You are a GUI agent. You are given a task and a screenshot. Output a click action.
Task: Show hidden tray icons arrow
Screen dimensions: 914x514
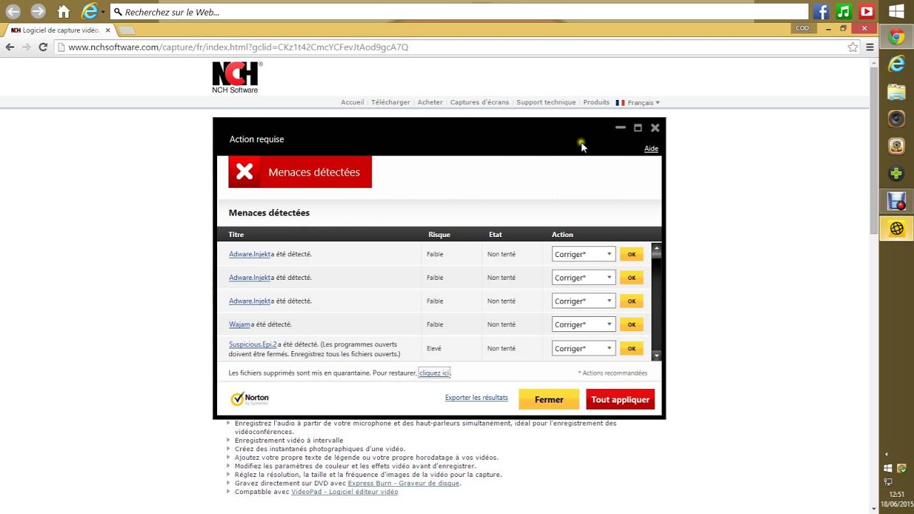click(x=887, y=454)
